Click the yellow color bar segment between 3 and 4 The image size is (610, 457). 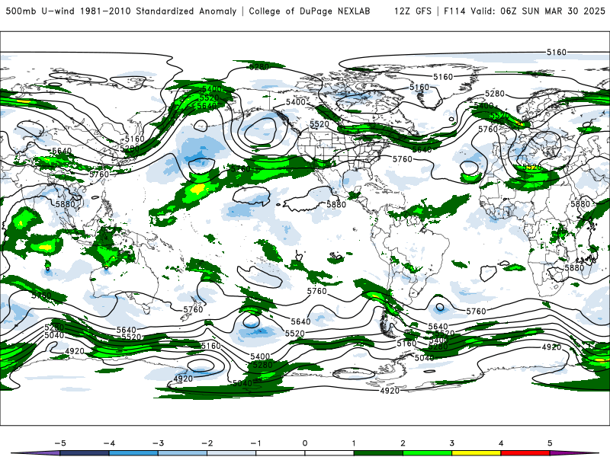[x=476, y=453]
